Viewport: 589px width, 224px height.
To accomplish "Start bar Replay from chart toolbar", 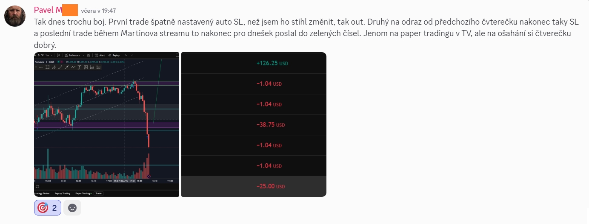I will point(114,55).
